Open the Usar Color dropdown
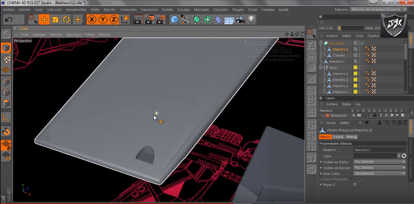This screenshot has width=414, height=204. click(379, 173)
